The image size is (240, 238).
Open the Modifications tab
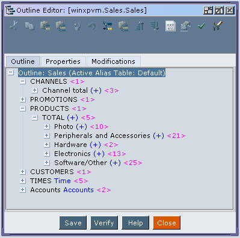point(113,61)
